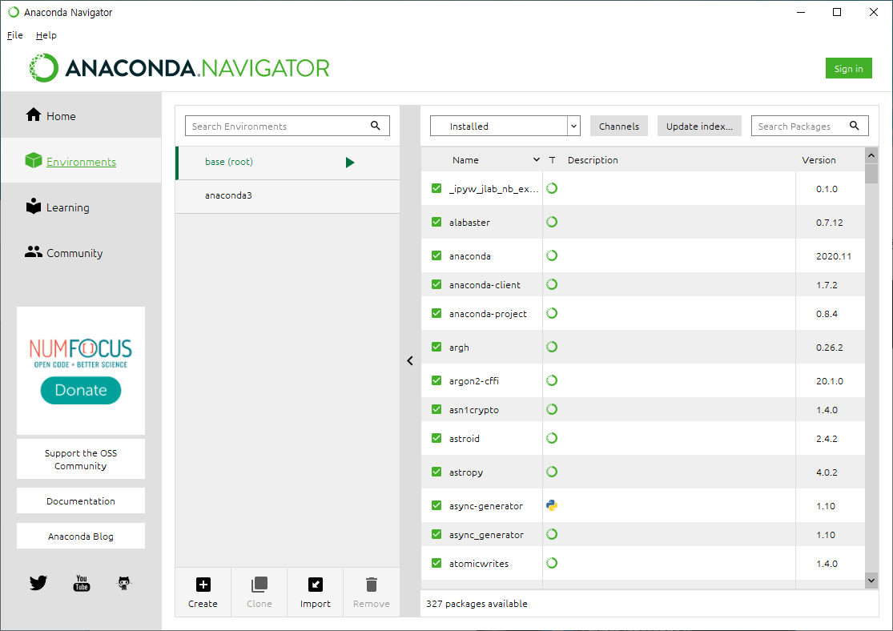893x631 pixels.
Task: Click the Clone environment icon
Action: point(259,585)
